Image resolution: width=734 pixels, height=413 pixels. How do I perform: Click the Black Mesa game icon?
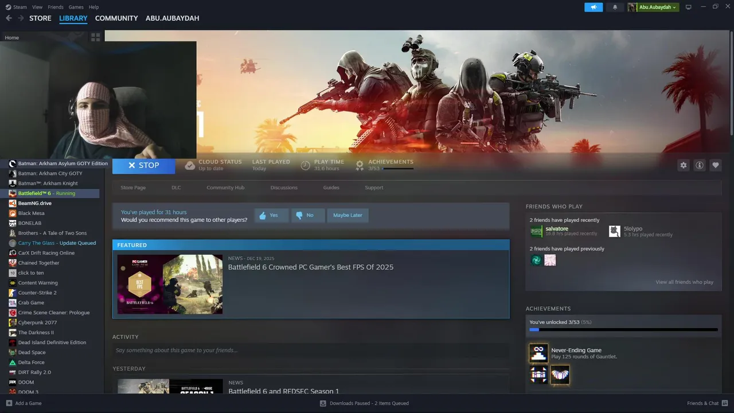pos(13,213)
